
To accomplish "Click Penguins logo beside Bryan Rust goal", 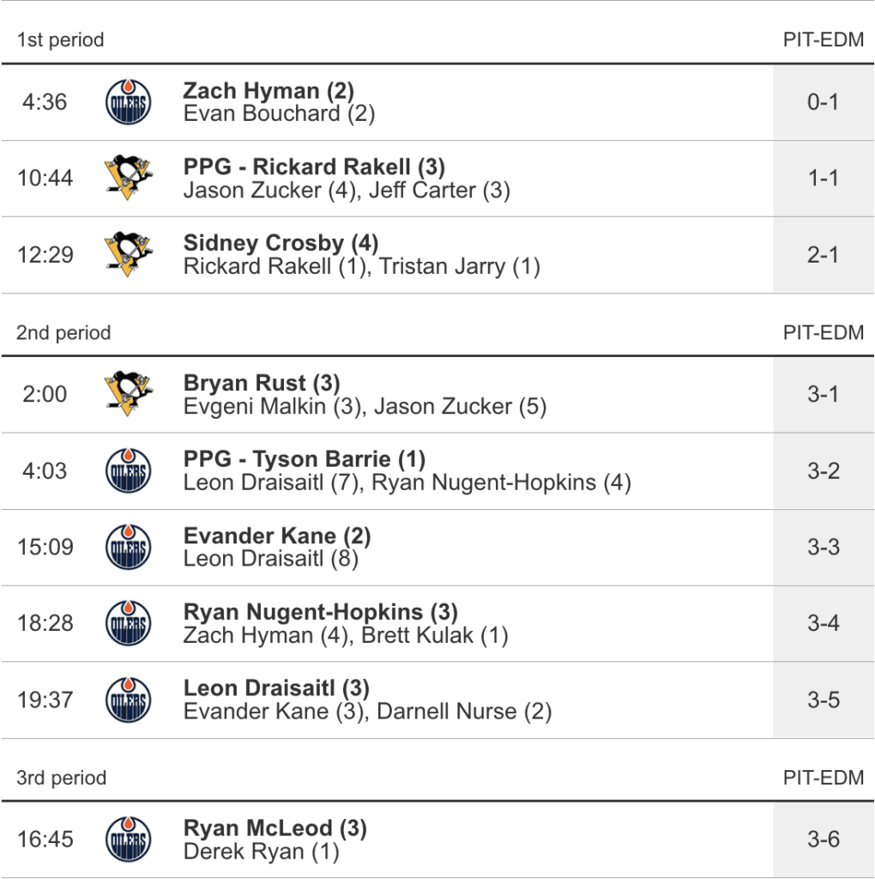I will (x=128, y=394).
